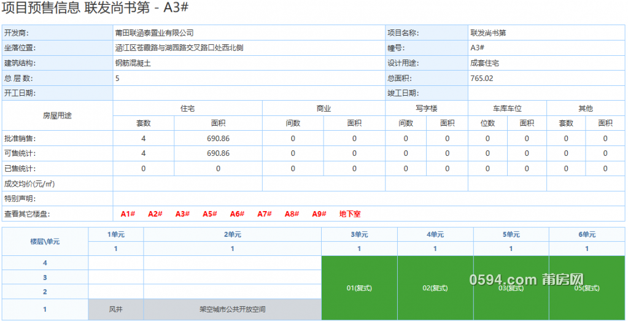The image size is (628, 321).
Task: Click the 2单元 column header
Action: tap(232, 234)
